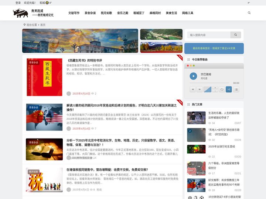The height and width of the screenshot is (199, 266).
Task: Click view-count eye icon on 2025年4月14日 post
Action: (x=92, y=129)
